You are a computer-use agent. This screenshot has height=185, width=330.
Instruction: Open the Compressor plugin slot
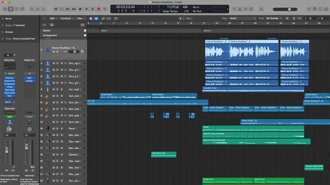point(10,84)
